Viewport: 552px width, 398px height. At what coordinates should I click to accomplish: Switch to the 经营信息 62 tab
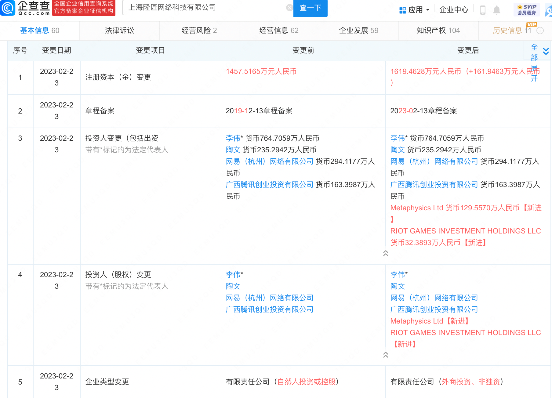278,31
